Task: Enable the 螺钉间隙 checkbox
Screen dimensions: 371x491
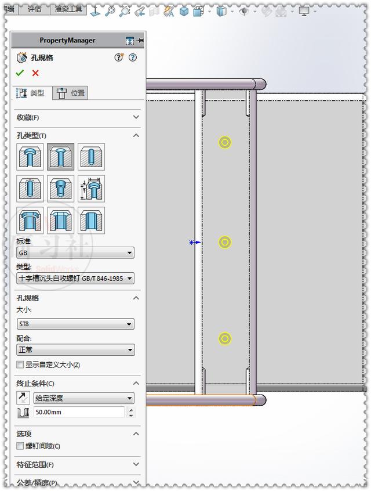Action: [20, 446]
